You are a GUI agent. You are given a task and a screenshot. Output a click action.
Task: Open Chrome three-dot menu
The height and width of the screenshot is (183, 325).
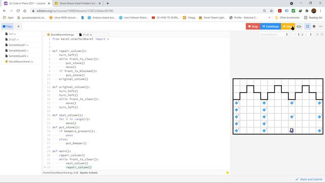[x=320, y=11]
